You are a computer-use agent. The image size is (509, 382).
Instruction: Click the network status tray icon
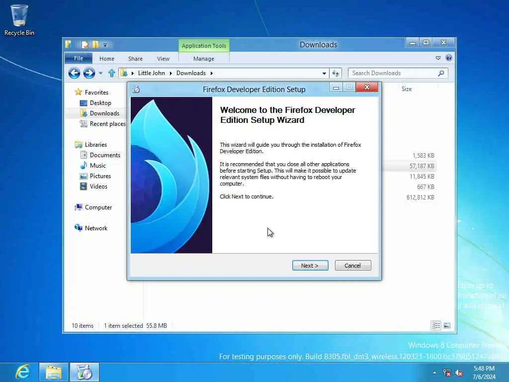[447, 373]
